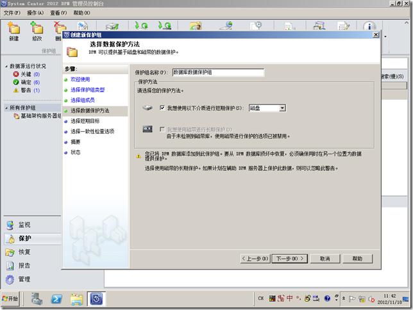Click the 摘要 step
The height and width of the screenshot is (310, 413).
coord(75,142)
